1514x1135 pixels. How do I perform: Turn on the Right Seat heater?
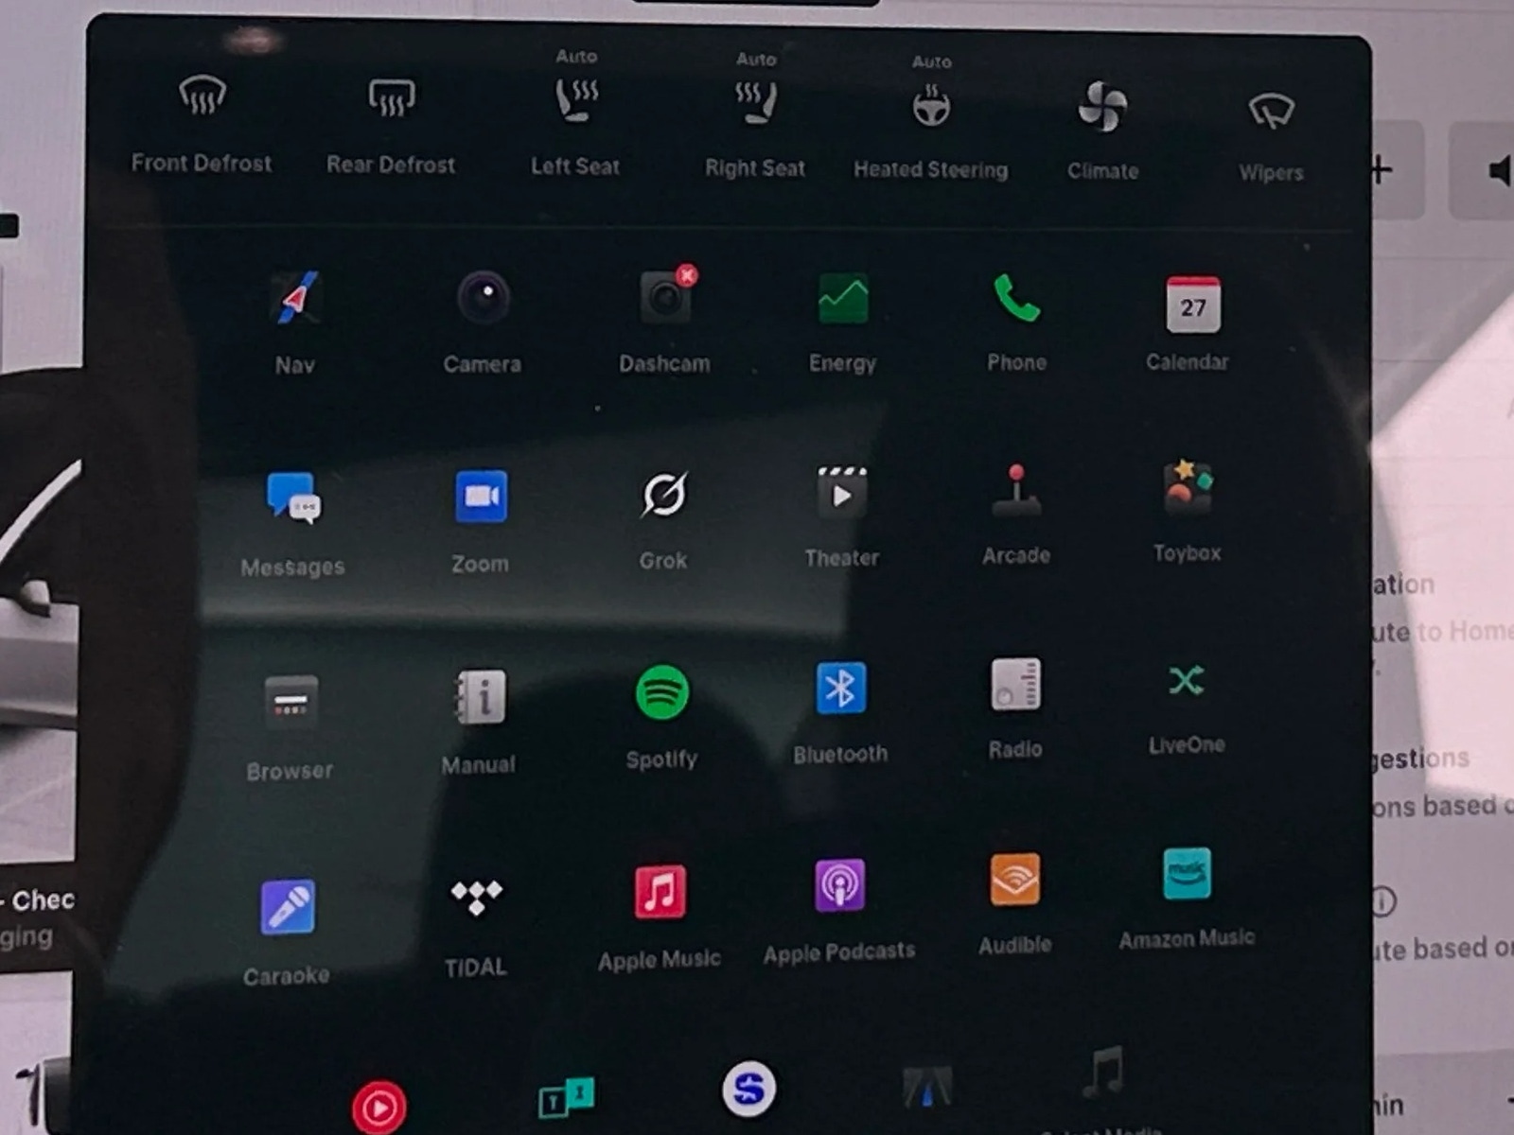click(x=755, y=103)
